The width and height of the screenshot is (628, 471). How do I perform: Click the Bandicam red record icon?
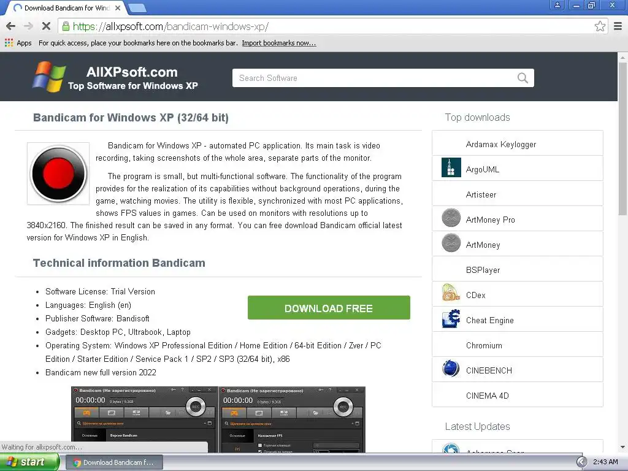click(x=58, y=174)
